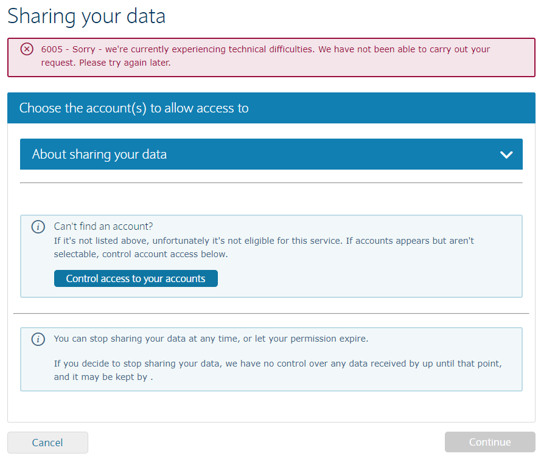Click the info icon beside stop sharing notice
Viewport: 541px width, 459px height.
[x=38, y=339]
